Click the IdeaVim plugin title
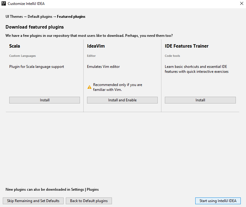This screenshot has width=246, height=207. (96, 46)
